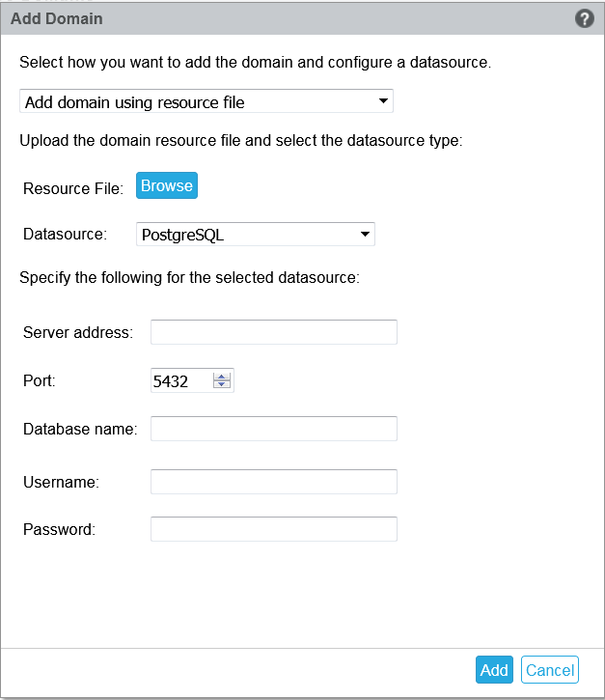Expand the Datasource type dropdown
Viewport: 605px width, 700px height.
coord(256,234)
